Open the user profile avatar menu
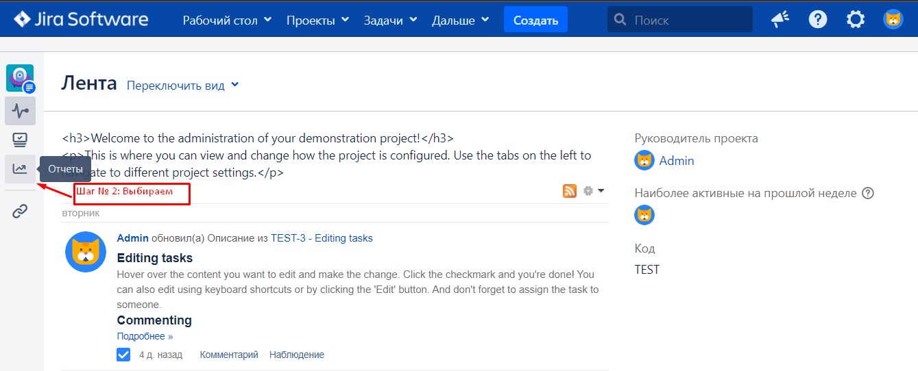 click(x=893, y=19)
